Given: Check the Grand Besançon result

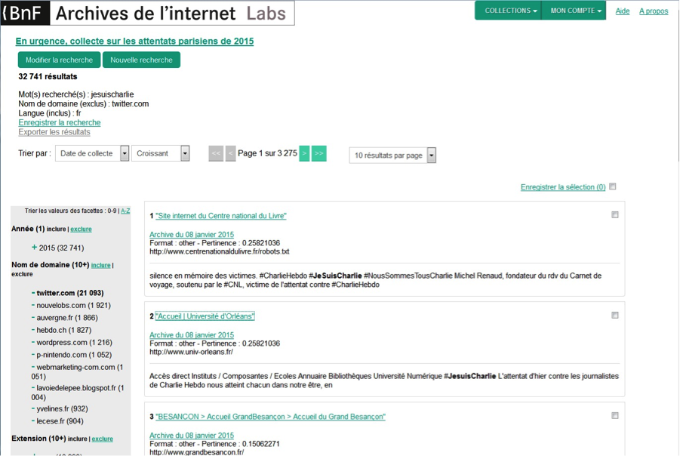Looking at the screenshot, I should 615,416.
